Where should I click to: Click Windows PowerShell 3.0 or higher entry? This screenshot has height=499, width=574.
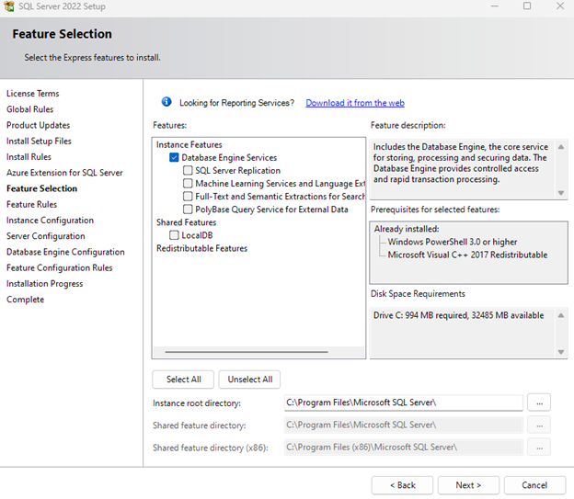click(x=453, y=242)
